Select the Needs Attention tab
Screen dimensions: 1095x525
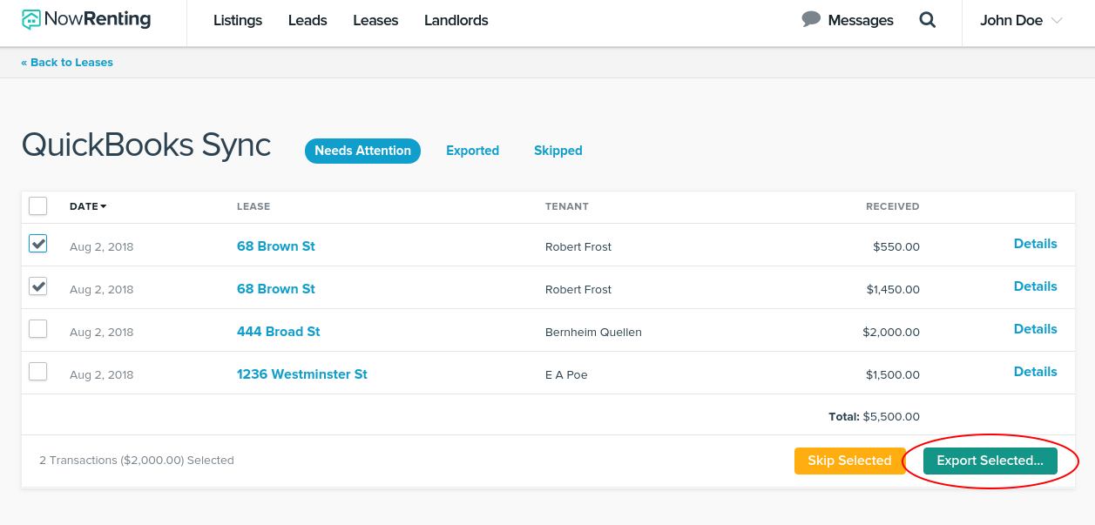point(362,151)
